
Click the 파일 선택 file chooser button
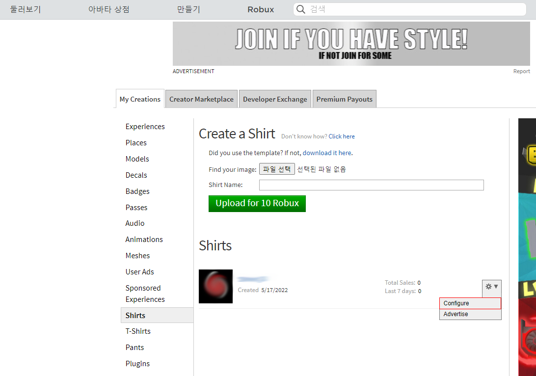point(277,169)
